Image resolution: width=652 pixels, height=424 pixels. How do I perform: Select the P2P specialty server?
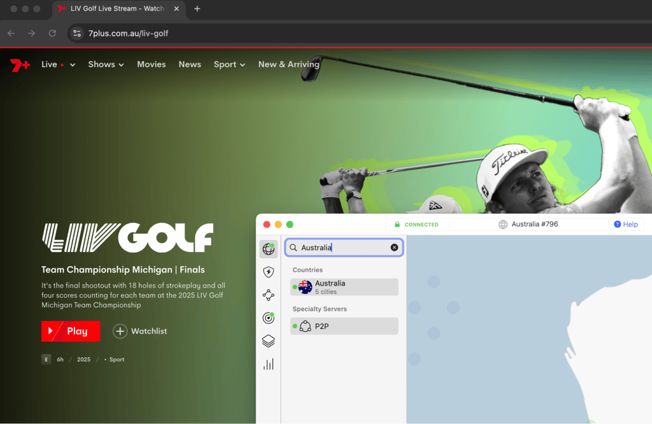(344, 326)
